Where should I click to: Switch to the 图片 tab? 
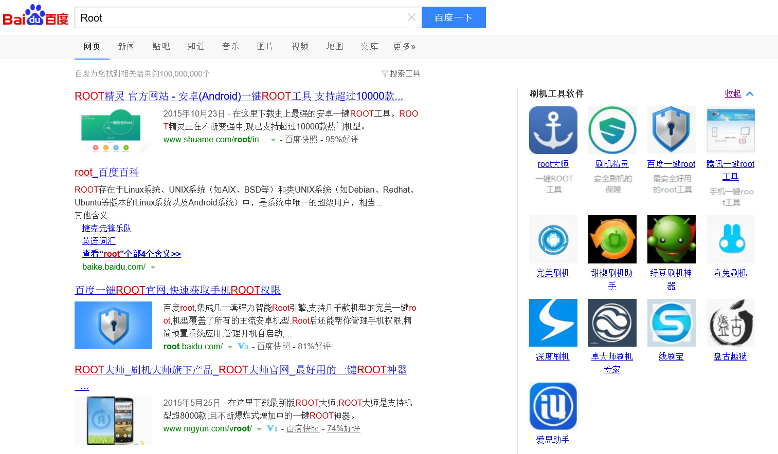[265, 47]
